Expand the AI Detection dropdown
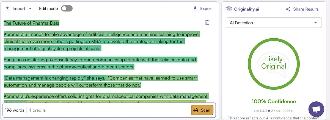The height and width of the screenshot is (120, 330). coord(273,23)
